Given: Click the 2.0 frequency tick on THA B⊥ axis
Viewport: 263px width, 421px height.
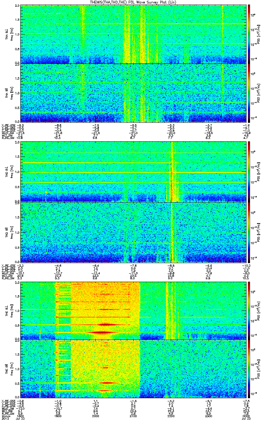Looking at the screenshot, I should click(x=17, y=6).
